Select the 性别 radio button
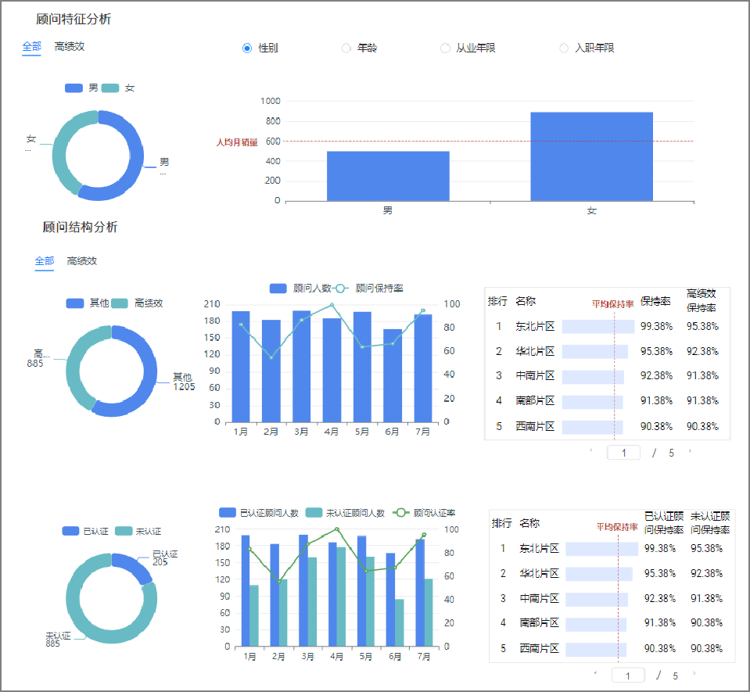This screenshot has height=692, width=750. [247, 48]
